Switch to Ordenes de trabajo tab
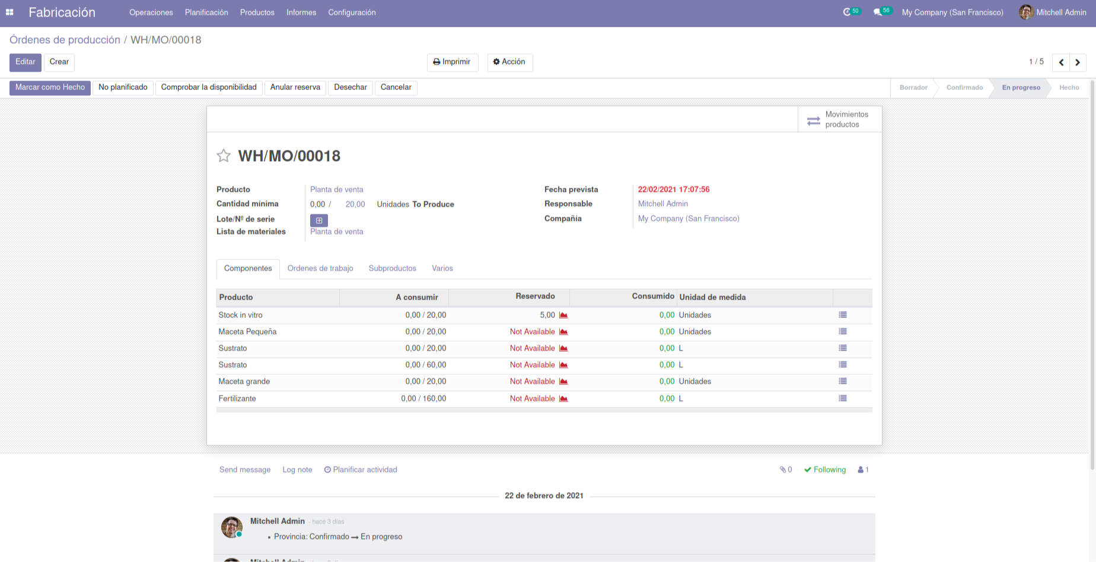1096x562 pixels. tap(320, 268)
